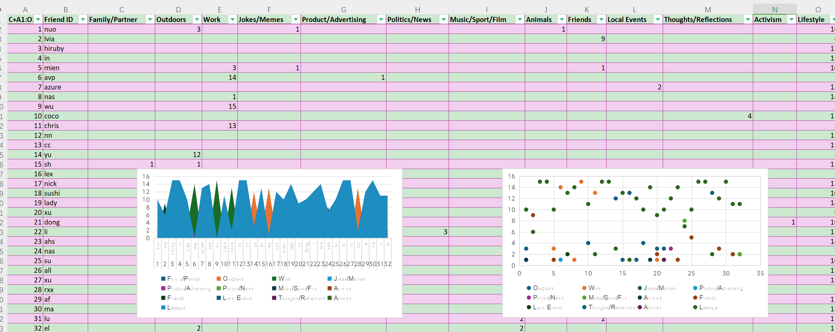Open the Animals column filter dropdown

[561, 20]
